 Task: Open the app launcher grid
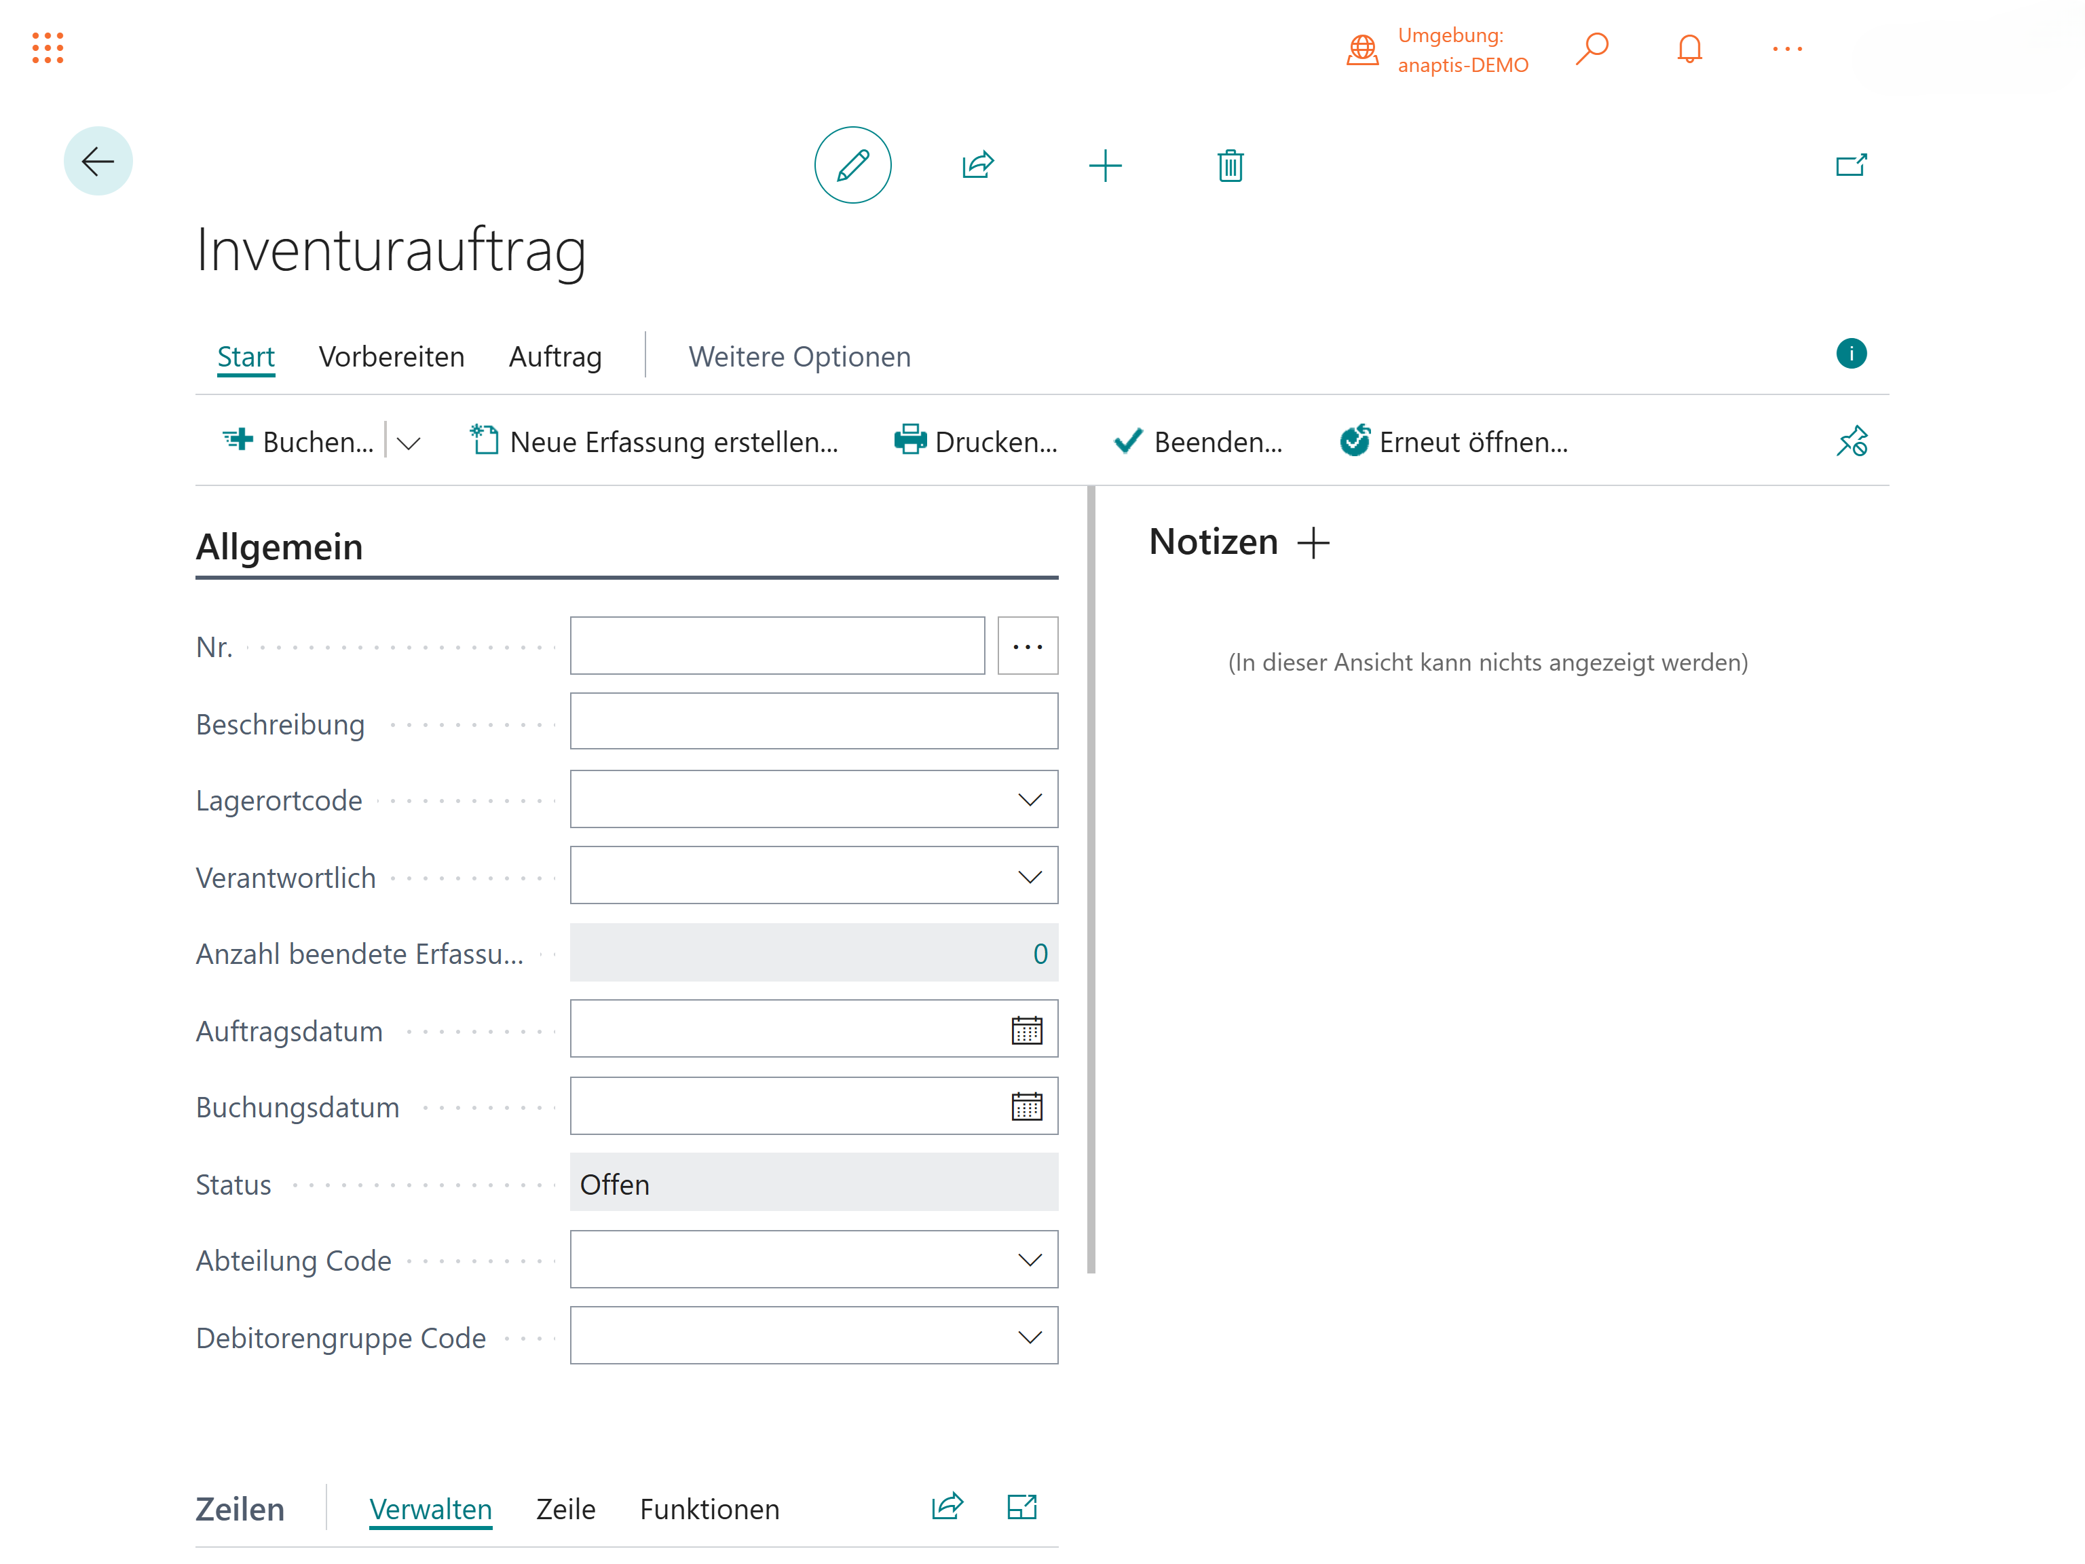[47, 48]
